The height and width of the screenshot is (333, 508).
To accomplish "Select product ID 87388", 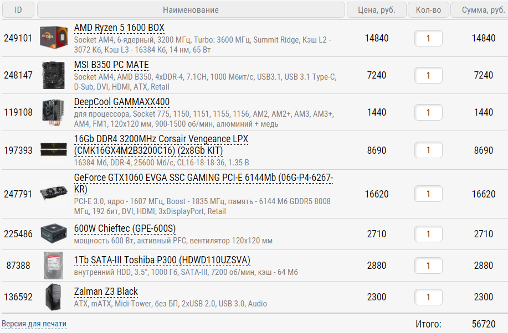I will coord(18,266).
